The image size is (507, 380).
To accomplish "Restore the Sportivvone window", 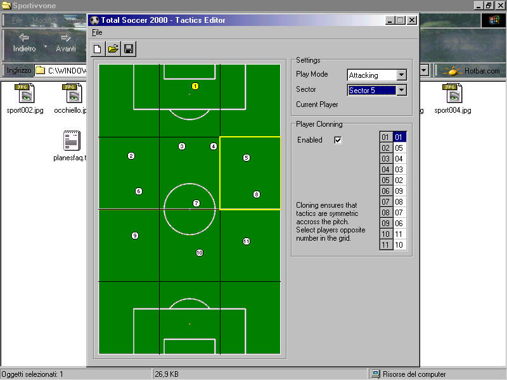I will point(489,6).
